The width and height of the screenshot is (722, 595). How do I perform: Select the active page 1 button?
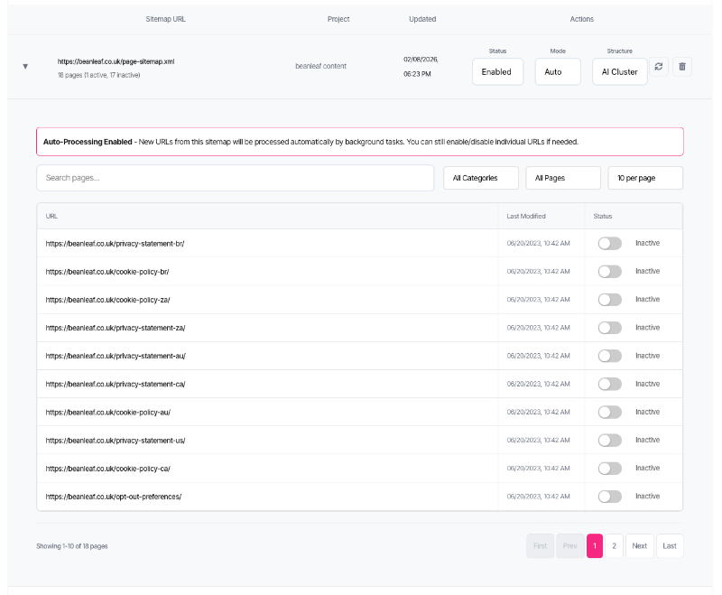click(595, 545)
